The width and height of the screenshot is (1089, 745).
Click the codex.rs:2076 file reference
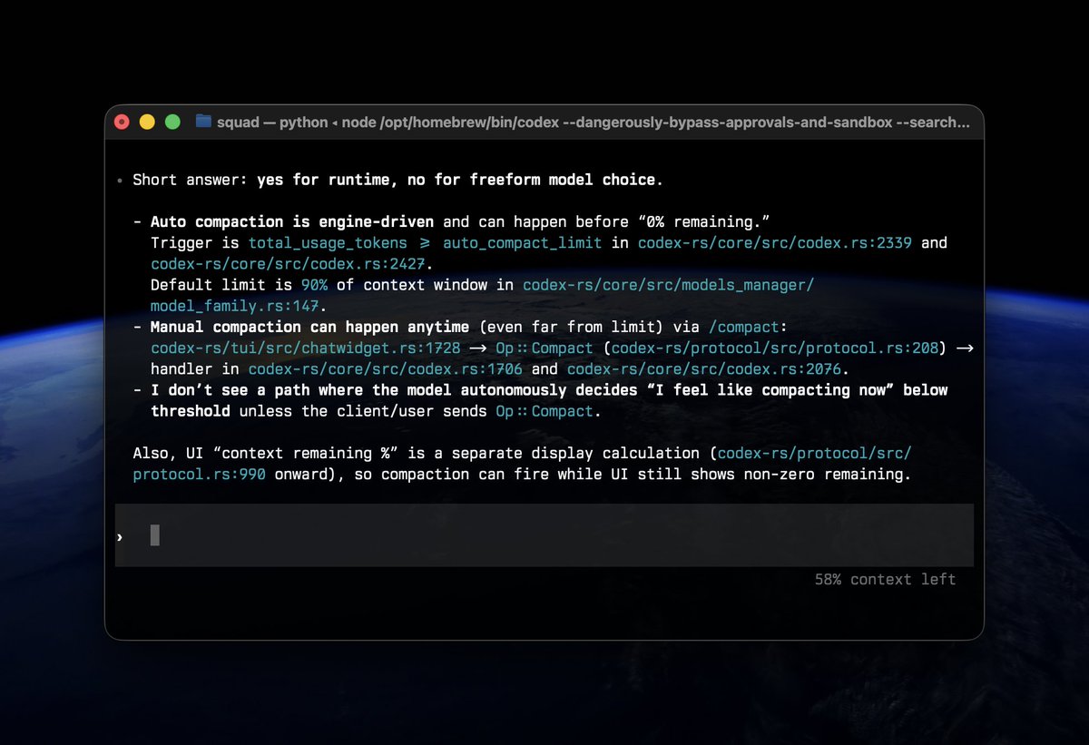tap(704, 368)
